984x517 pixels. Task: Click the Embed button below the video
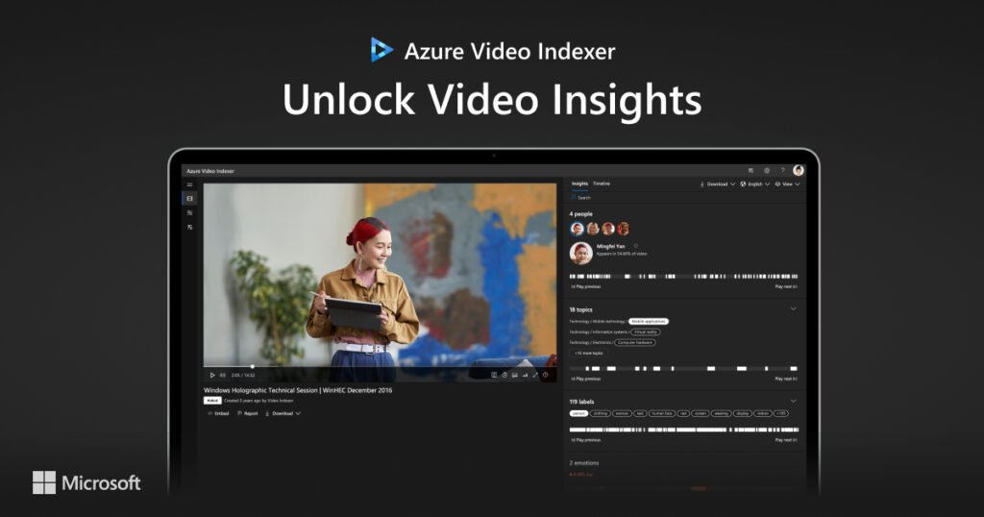tap(218, 413)
